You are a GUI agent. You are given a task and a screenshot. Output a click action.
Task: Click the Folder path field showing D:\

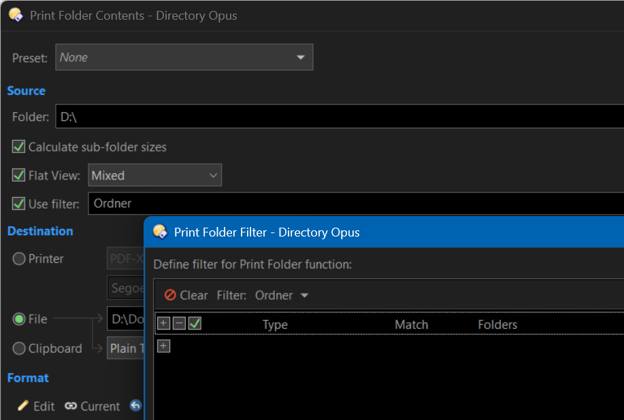click(x=340, y=116)
